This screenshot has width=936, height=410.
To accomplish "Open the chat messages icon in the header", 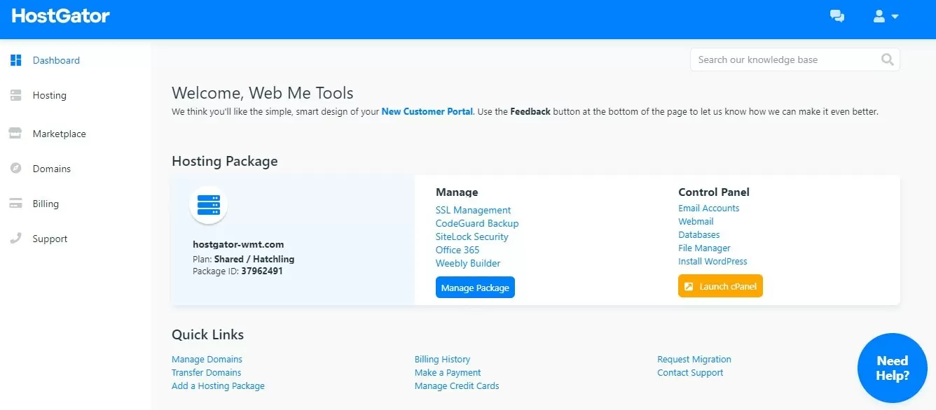I will [x=837, y=15].
